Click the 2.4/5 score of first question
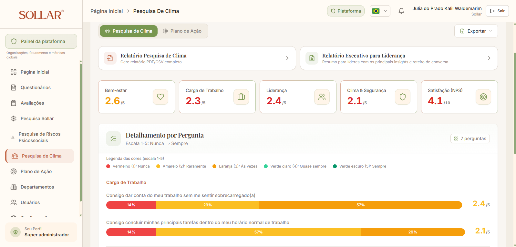Screen dimensions: 516x247 (x=481, y=204)
